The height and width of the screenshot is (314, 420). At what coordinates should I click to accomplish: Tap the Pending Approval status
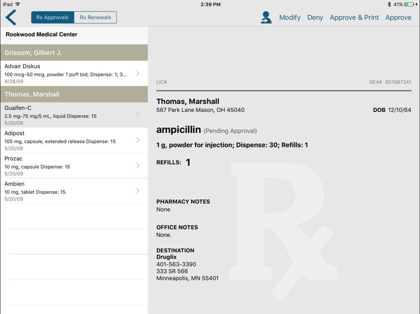pyautogui.click(x=230, y=131)
